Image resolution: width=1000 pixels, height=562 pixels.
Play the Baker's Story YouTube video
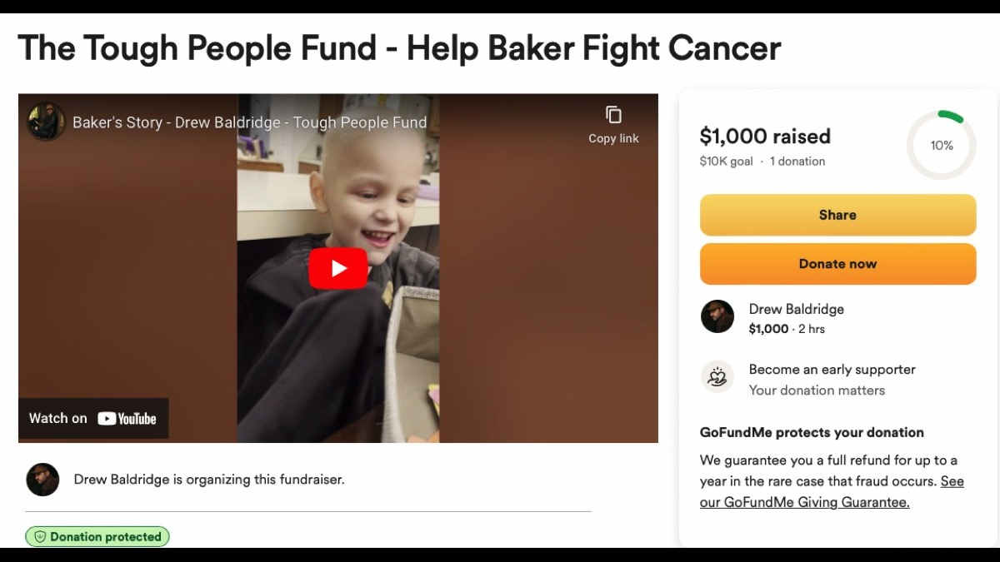point(338,268)
